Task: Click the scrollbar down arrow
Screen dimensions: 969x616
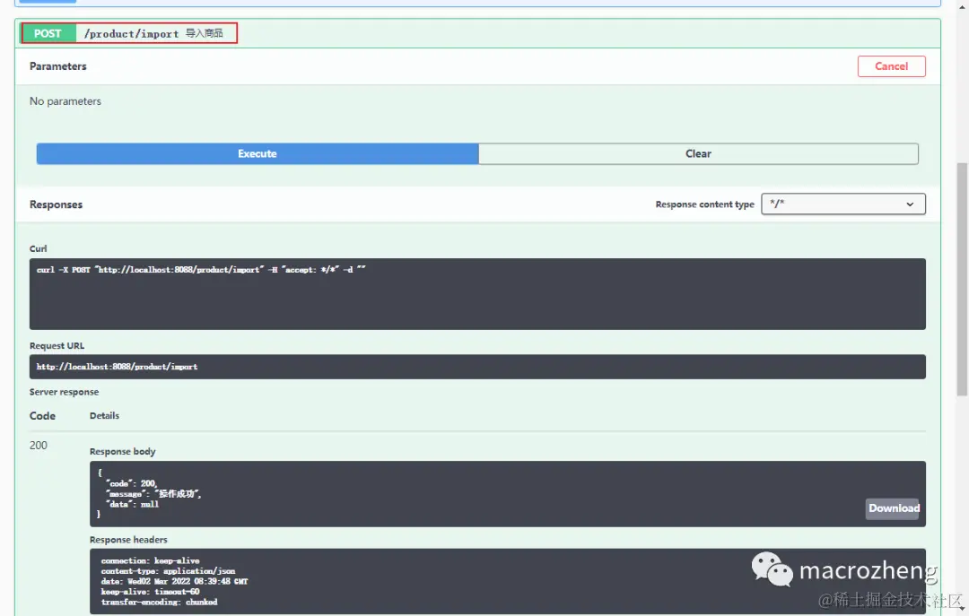Action: (x=962, y=610)
